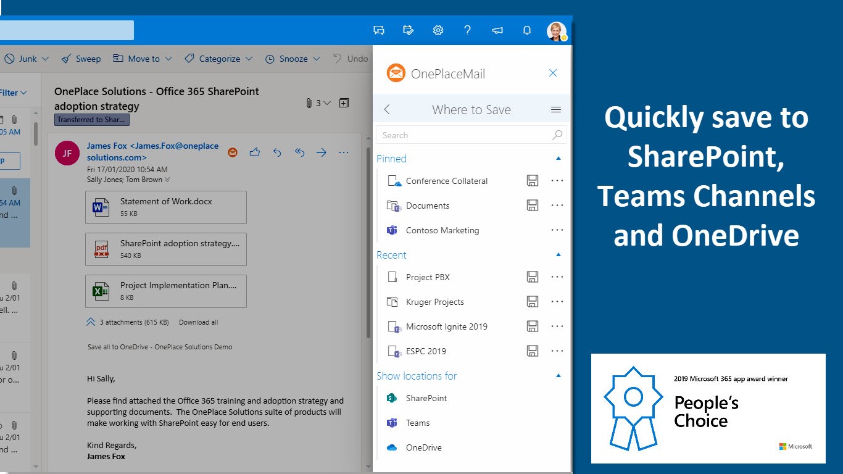Click Save all to OneDrive link

160,347
